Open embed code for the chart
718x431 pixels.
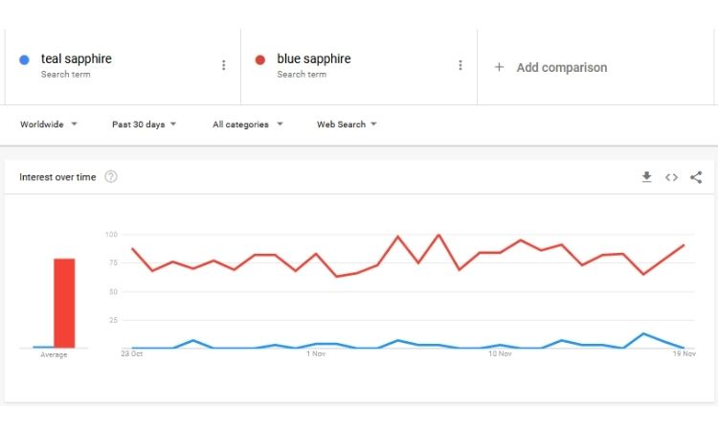[671, 177]
